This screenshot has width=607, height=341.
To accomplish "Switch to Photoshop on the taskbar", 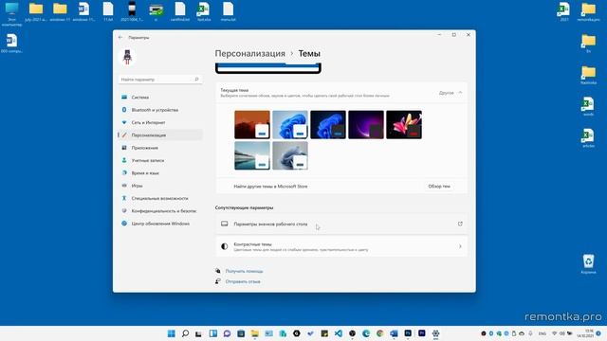I will tap(408, 333).
